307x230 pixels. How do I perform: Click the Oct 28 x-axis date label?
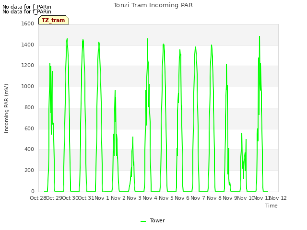38,198
